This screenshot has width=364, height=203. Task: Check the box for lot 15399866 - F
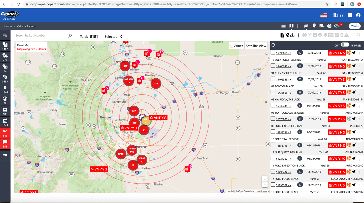(x=273, y=52)
